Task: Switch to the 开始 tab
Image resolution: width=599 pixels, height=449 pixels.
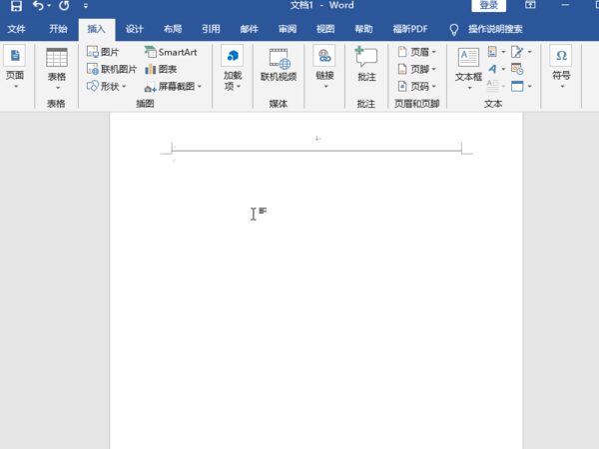Action: 58,29
